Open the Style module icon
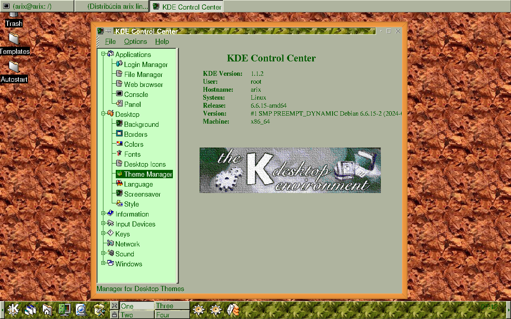This screenshot has width=511, height=319. pyautogui.click(x=119, y=203)
